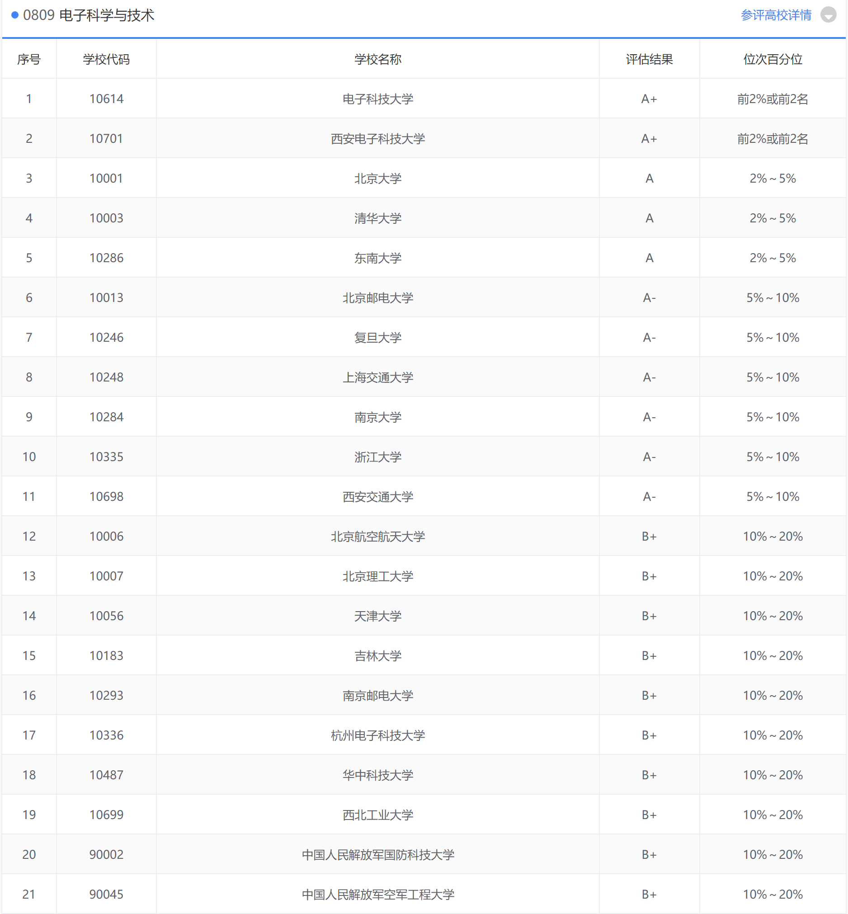The image size is (848, 914).
Task: Select school name 西安交通大学
Action: click(377, 496)
